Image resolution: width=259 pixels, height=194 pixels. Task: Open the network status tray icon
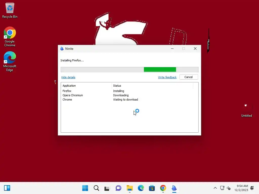pos(222,188)
